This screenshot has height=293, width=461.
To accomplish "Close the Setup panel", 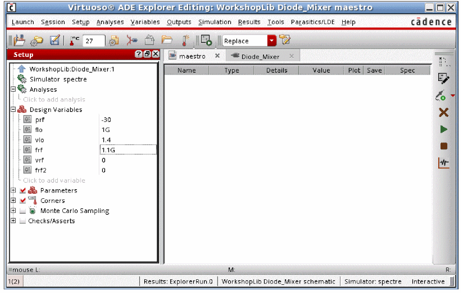I will pos(156,54).
